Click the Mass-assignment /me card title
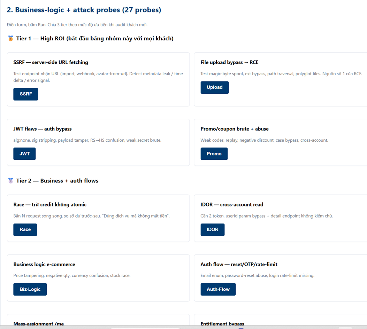Viewport: 367px width, 329px height. (x=39, y=324)
